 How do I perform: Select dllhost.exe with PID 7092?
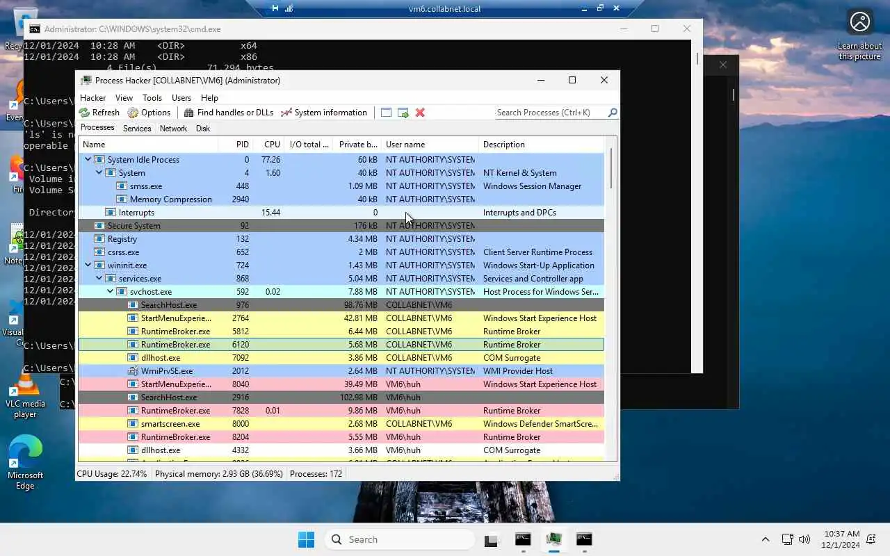pos(341,358)
